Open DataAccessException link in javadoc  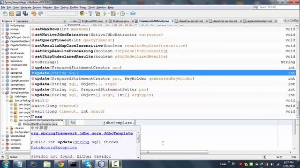tap(54, 147)
